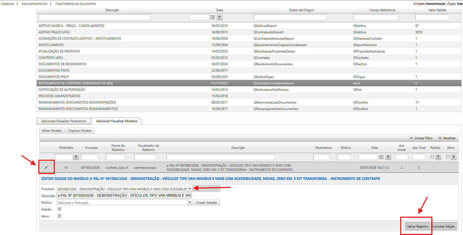Click the Valor Padrão filter input
Screen dimensions: 463x235
click(x=432, y=17)
